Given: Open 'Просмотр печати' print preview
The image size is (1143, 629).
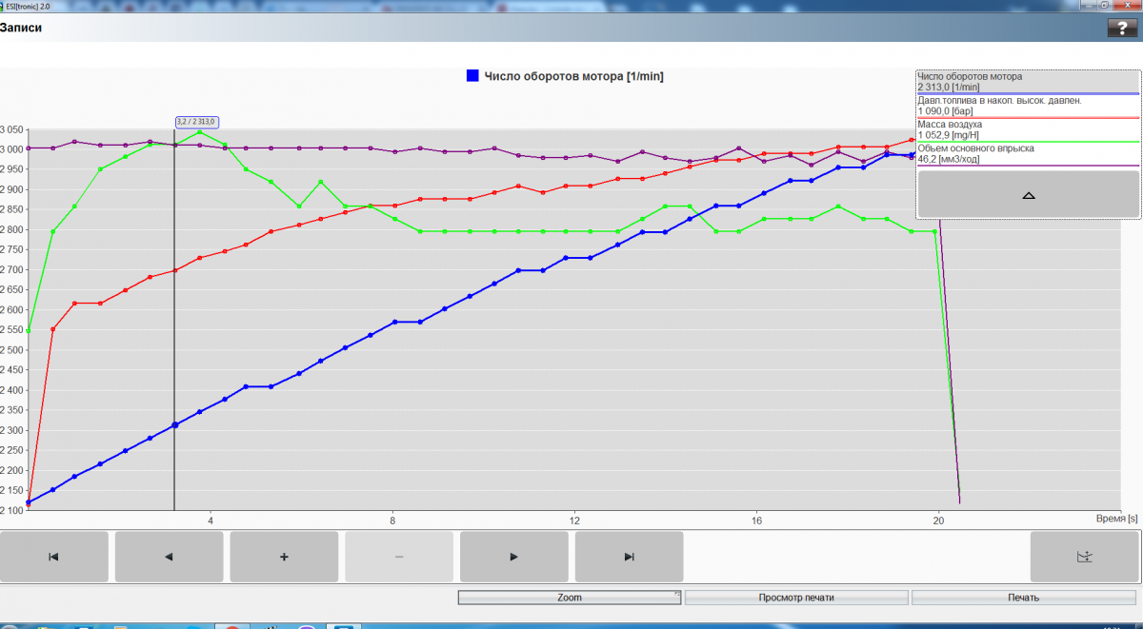Looking at the screenshot, I should 796,598.
